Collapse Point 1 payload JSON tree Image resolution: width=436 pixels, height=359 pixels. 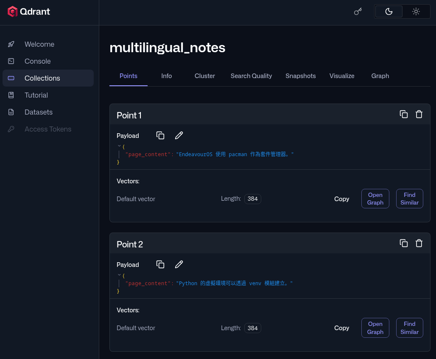click(x=119, y=146)
